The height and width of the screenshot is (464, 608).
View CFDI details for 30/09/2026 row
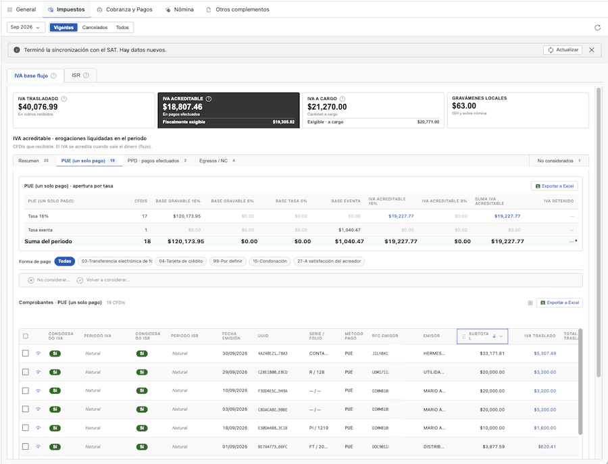click(38, 353)
